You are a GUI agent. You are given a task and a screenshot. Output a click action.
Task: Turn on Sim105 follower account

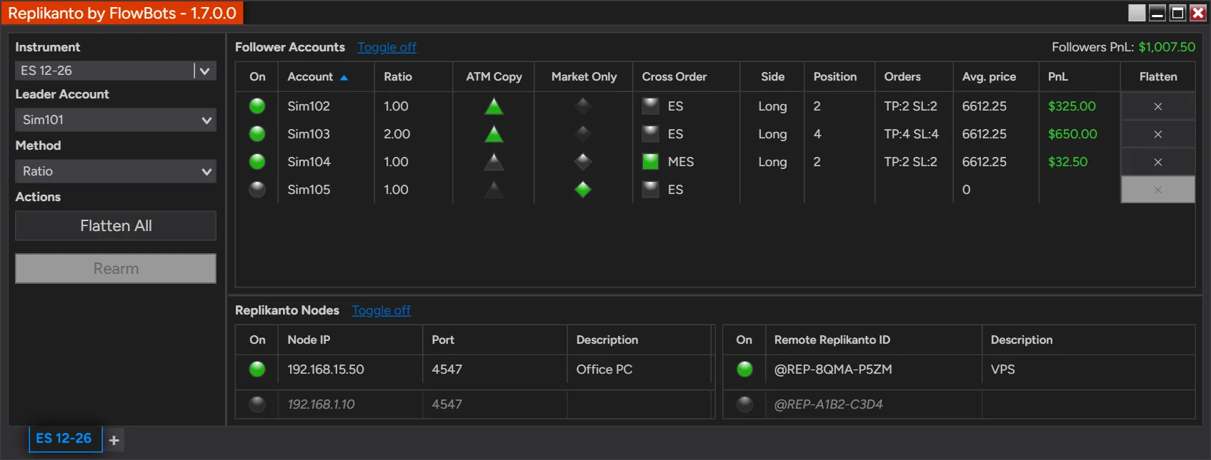pyautogui.click(x=257, y=190)
